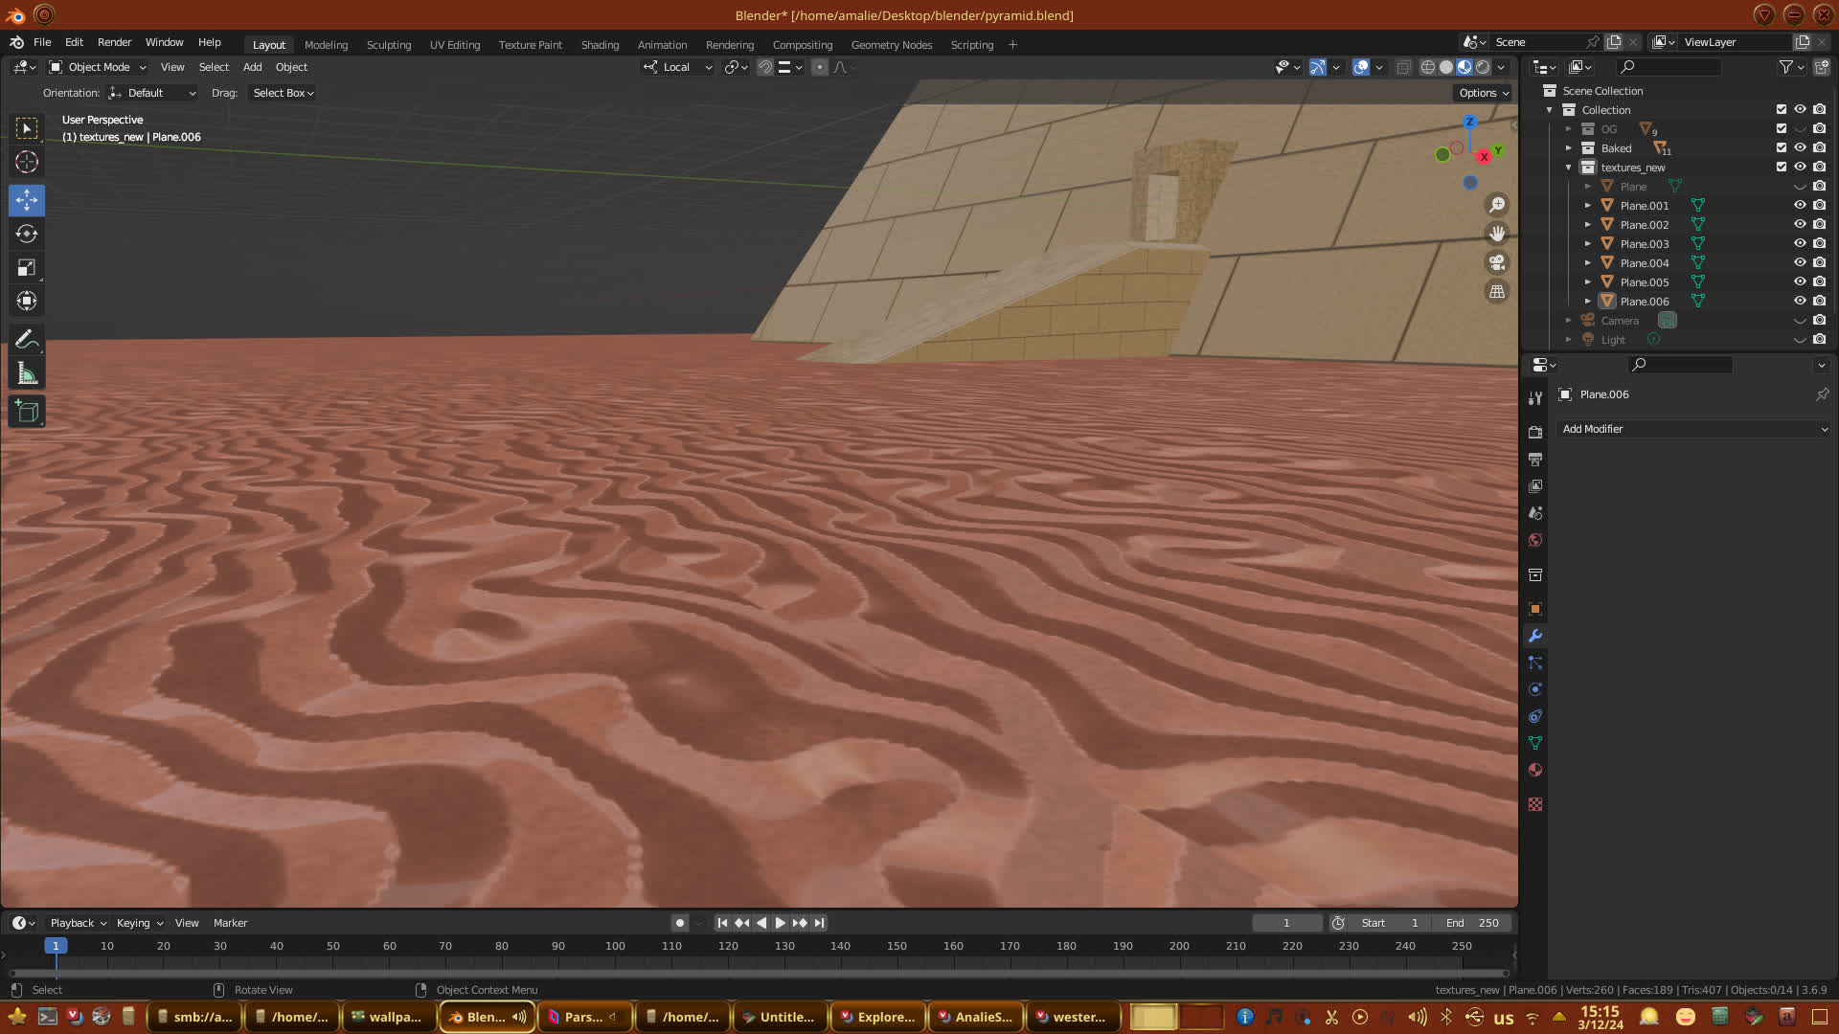This screenshot has width=1839, height=1034.
Task: Click the Options button in viewport
Action: [1484, 93]
